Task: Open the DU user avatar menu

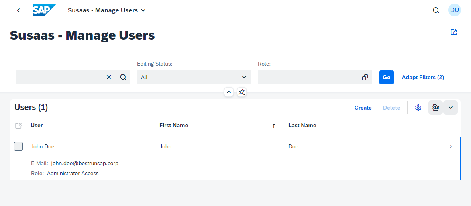Action: click(454, 10)
